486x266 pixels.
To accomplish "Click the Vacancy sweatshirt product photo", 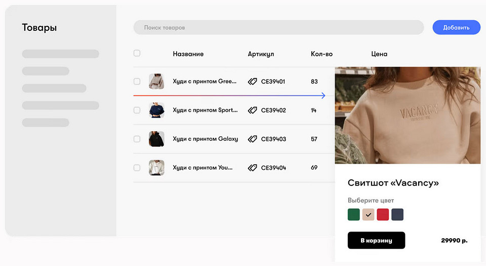I will 408,116.
